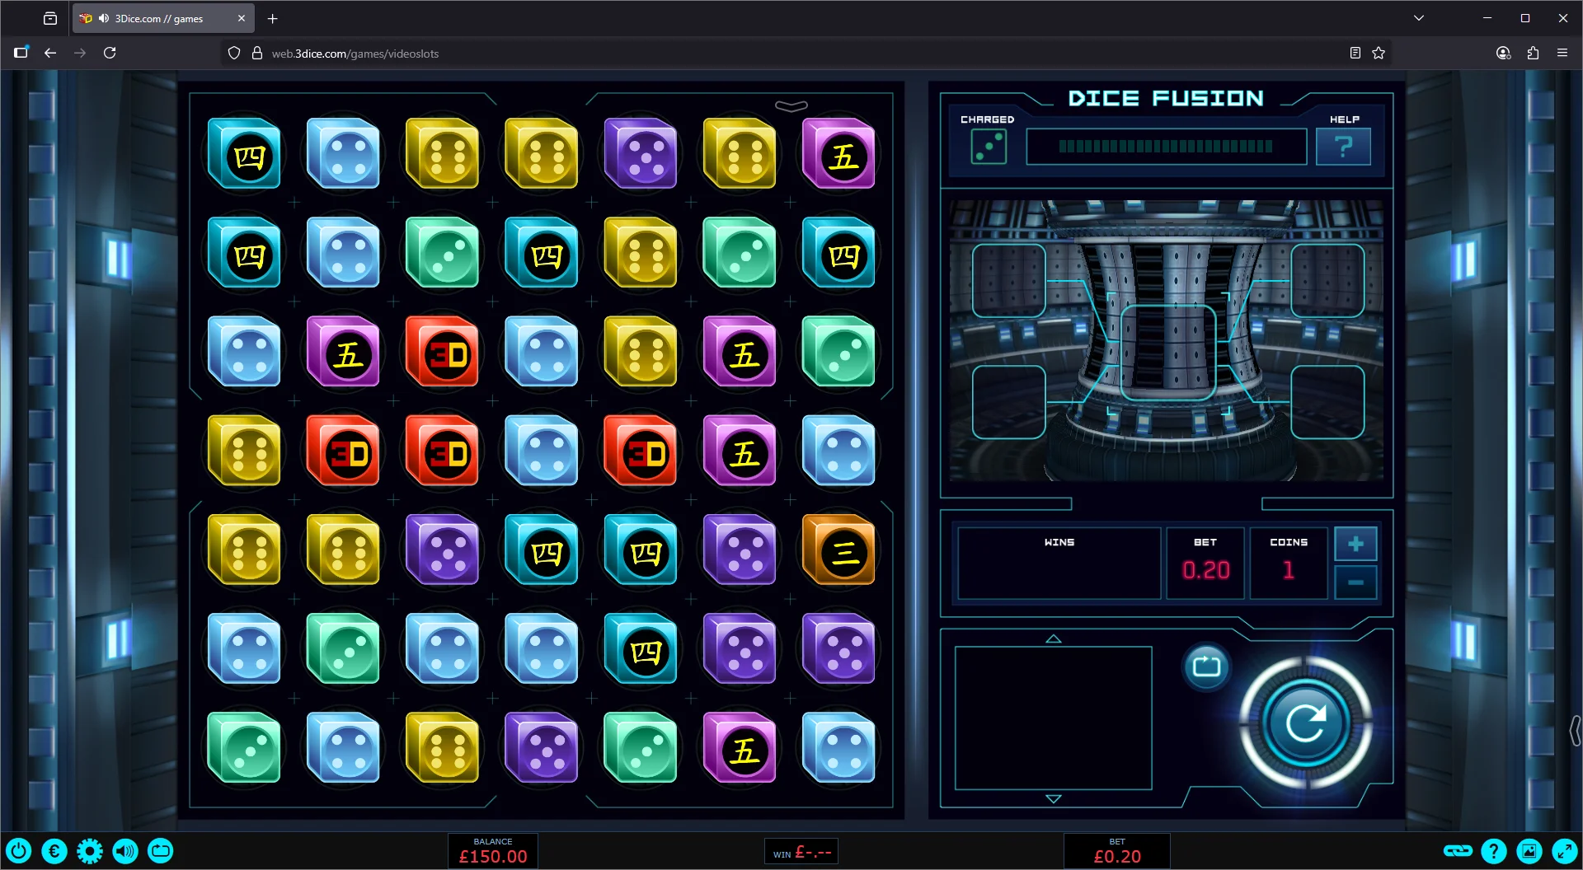
Task: Open the recent tabs view icon
Action: 50,18
